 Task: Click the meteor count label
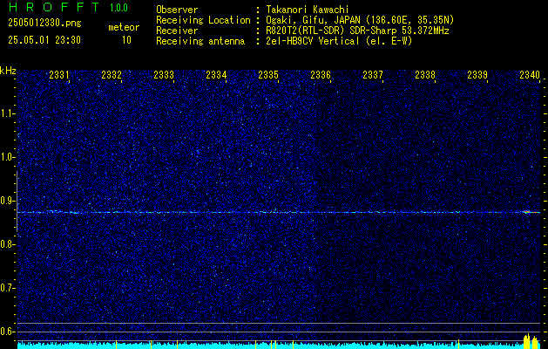pos(124,27)
